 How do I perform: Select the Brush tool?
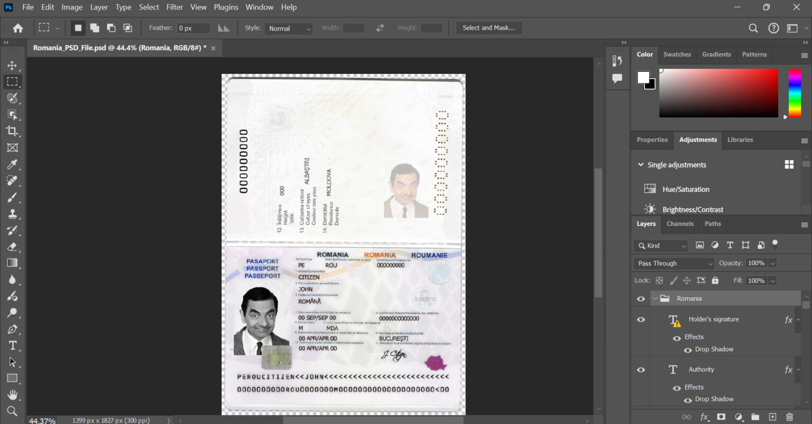[x=12, y=197]
